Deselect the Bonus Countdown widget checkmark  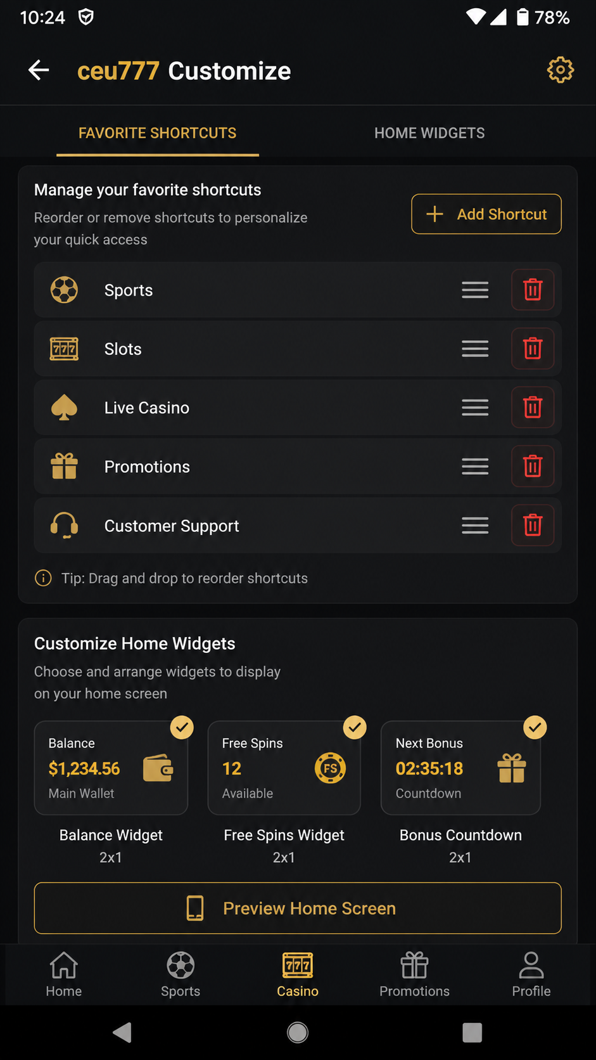[x=535, y=727]
